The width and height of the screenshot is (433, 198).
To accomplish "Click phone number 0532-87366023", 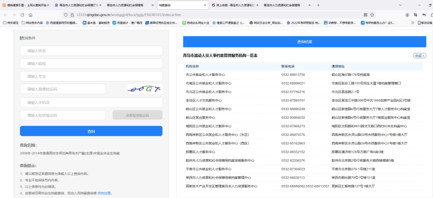I will [x=293, y=169].
